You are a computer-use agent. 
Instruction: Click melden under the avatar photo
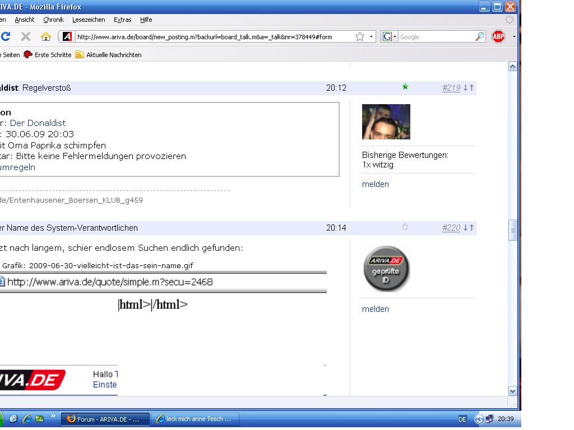click(x=375, y=184)
